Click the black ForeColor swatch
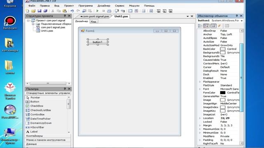 (223, 92)
